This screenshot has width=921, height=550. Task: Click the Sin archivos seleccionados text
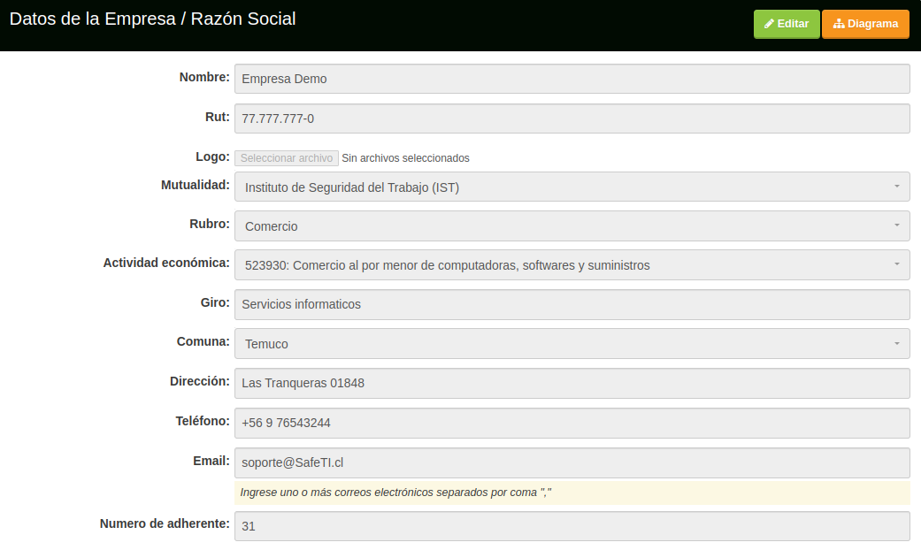(x=405, y=158)
